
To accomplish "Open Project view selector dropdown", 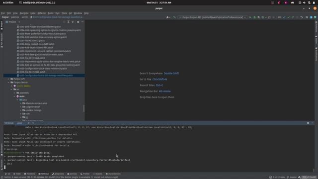I will (13, 22).
